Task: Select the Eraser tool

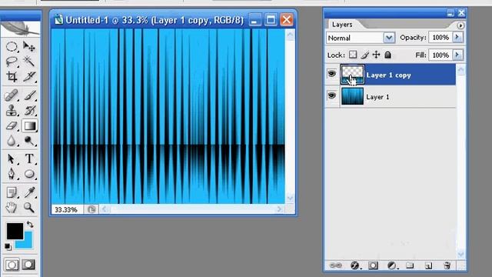Action: (x=12, y=125)
